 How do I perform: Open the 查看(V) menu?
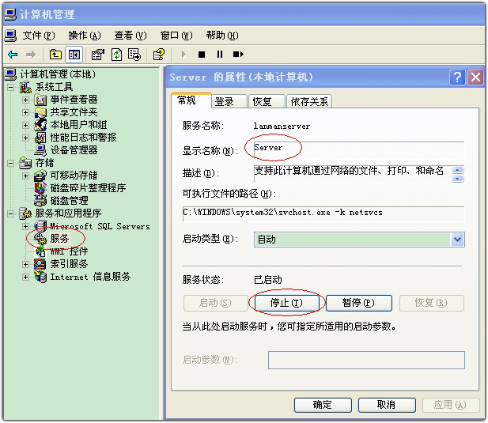pos(131,36)
